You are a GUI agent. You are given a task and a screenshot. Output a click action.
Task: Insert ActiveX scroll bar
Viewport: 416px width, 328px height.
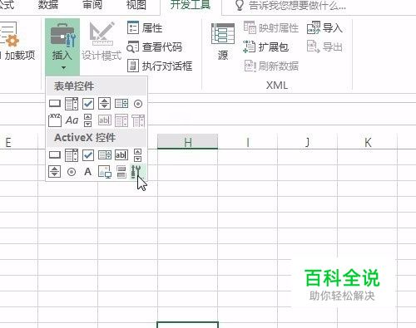pyautogui.click(x=137, y=155)
